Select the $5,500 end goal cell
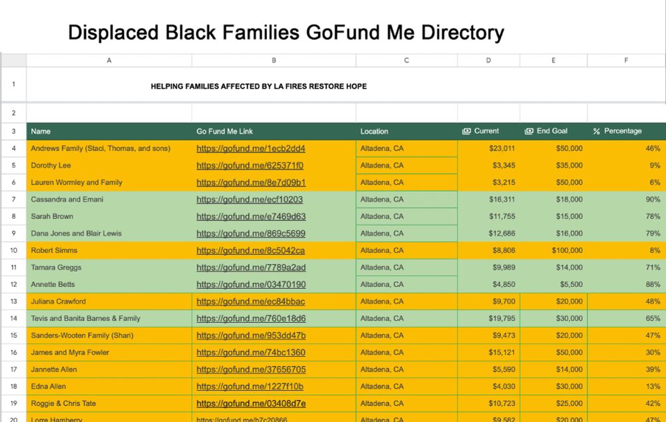This screenshot has height=422, width=666. pyautogui.click(x=553, y=284)
